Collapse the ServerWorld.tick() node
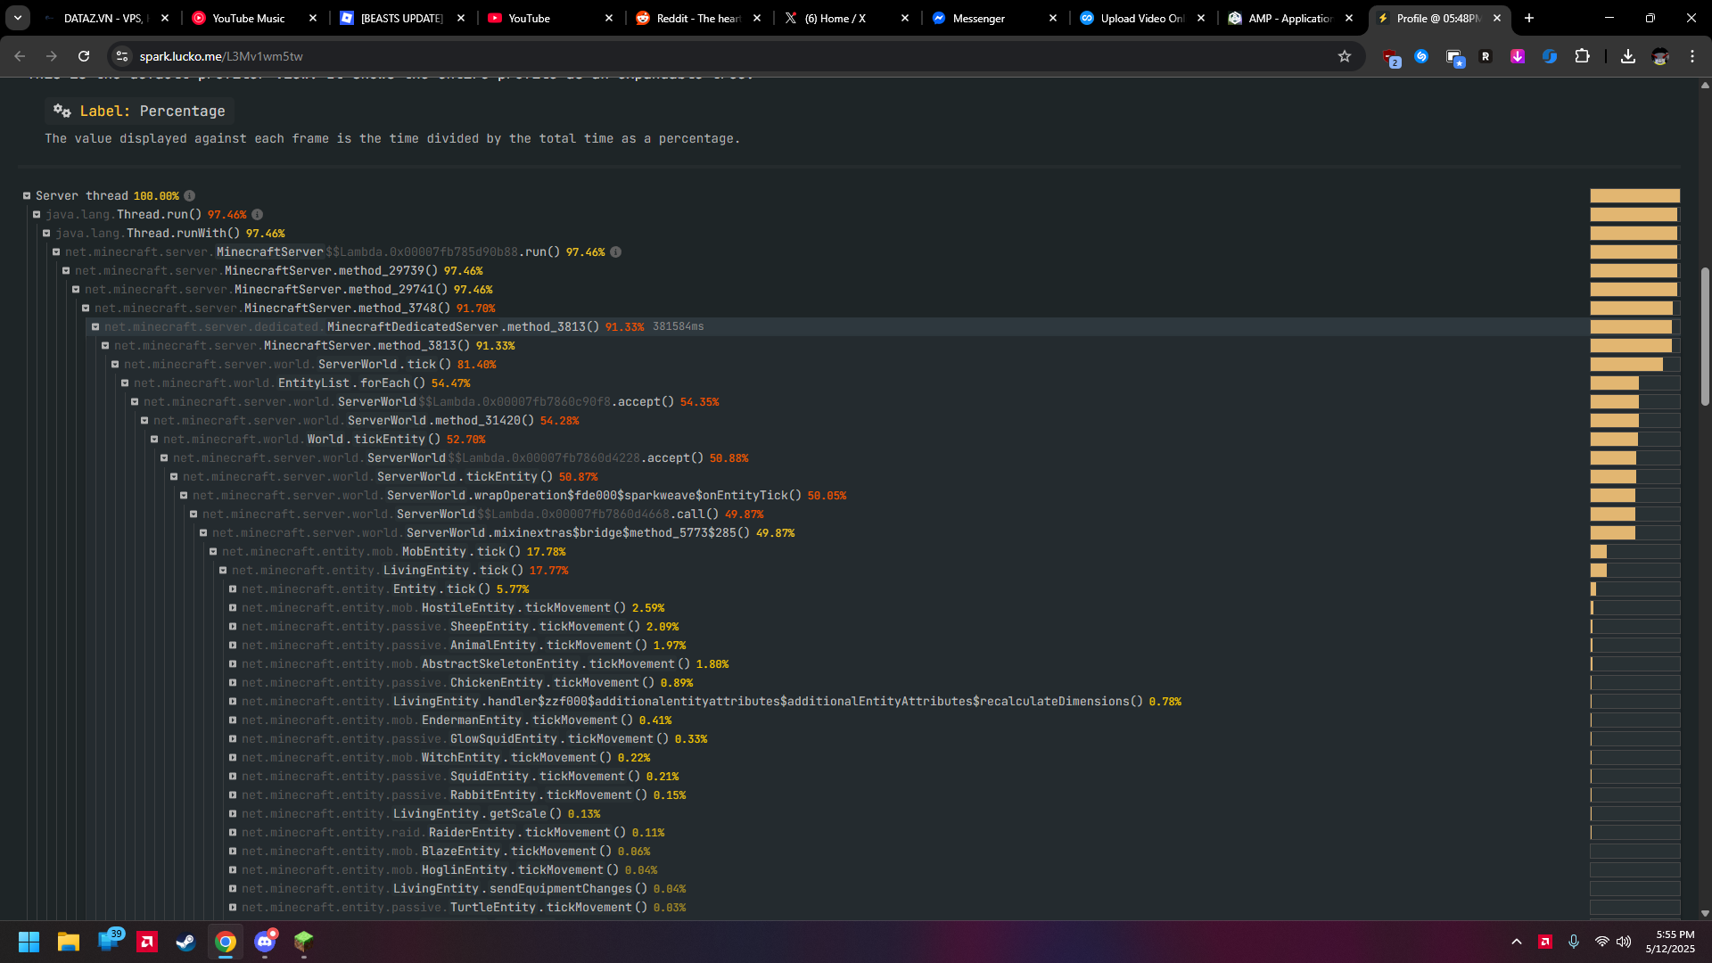The height and width of the screenshot is (963, 1712). [115, 365]
